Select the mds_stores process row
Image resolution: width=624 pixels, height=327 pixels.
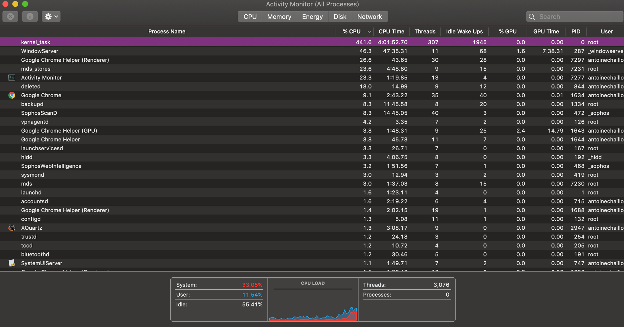click(312, 69)
